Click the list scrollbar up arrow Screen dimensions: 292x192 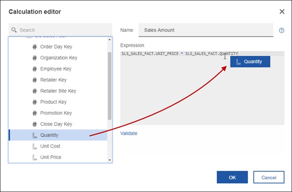tap(109, 39)
